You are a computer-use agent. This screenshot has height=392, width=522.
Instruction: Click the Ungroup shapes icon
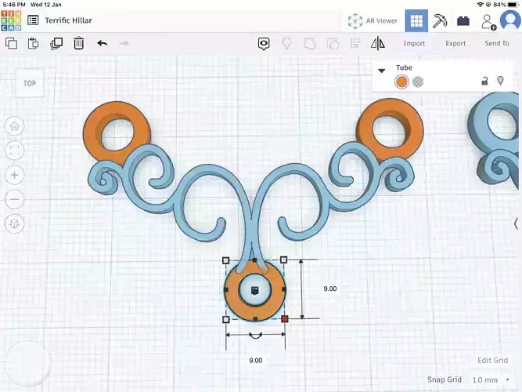(x=333, y=44)
